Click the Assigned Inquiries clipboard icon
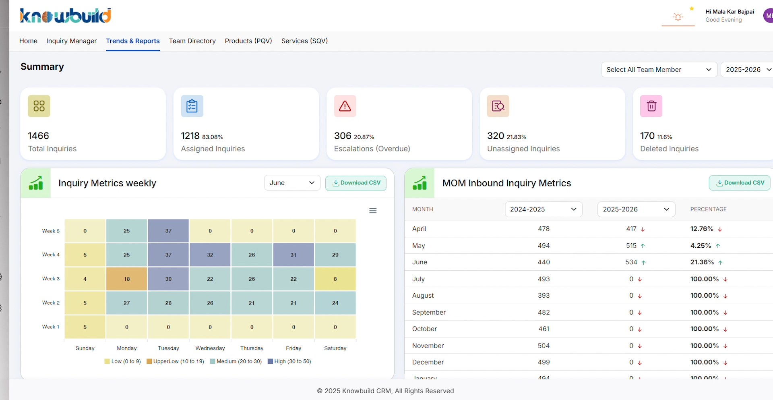The height and width of the screenshot is (400, 773). click(x=192, y=106)
